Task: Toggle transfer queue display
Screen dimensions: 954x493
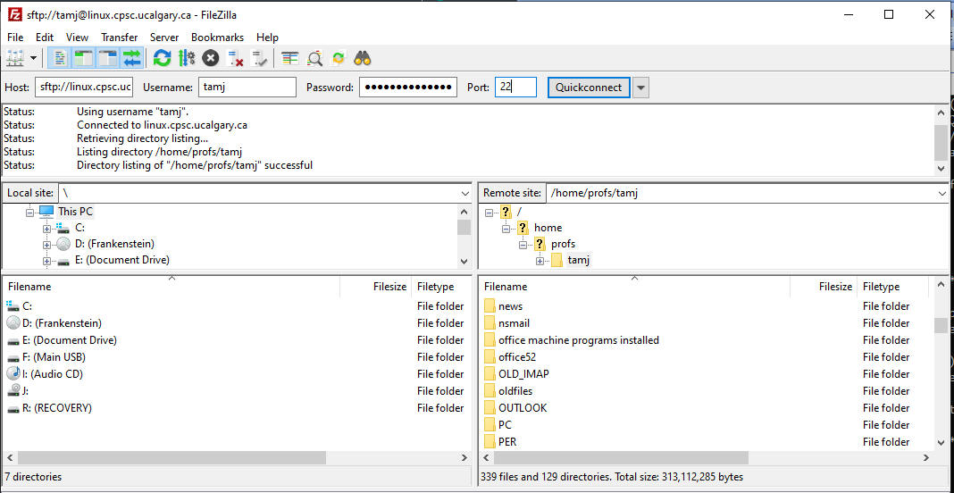Action: [132, 58]
